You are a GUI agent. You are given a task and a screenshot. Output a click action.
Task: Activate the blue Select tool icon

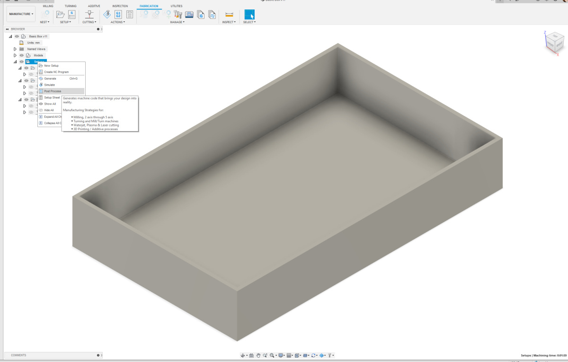pyautogui.click(x=249, y=14)
